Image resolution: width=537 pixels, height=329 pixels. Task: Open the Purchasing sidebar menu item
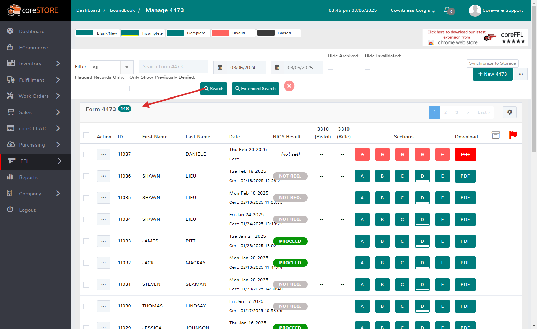pyautogui.click(x=36, y=144)
